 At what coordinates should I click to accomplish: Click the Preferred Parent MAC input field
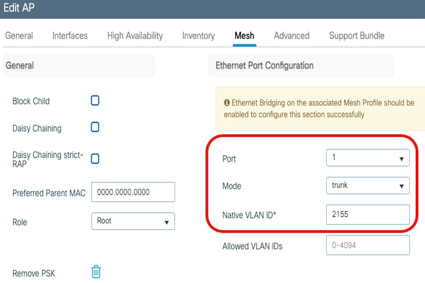(x=133, y=192)
